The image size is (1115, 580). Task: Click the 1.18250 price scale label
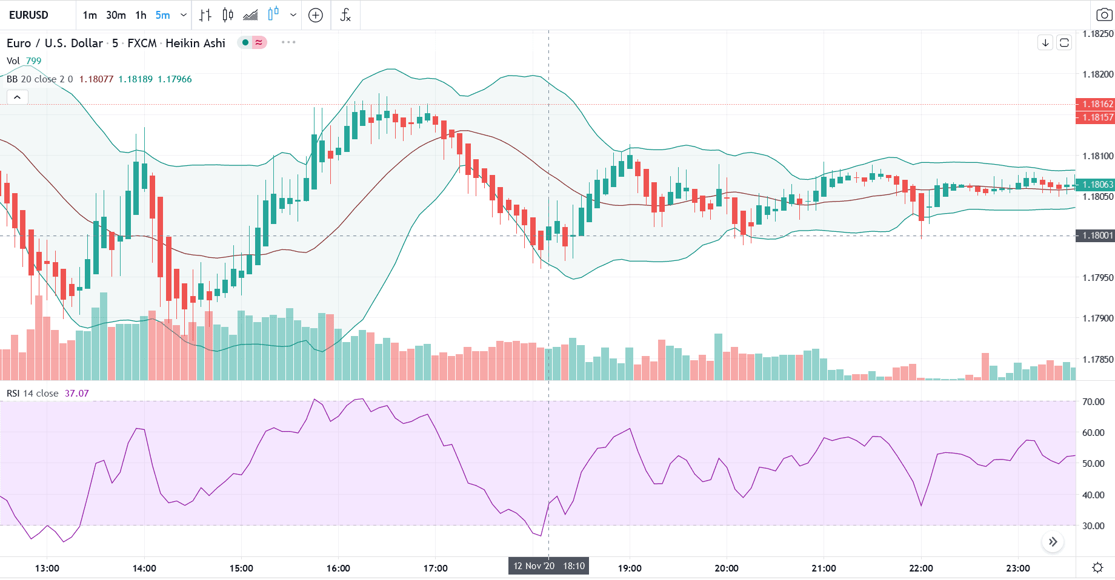point(1098,34)
